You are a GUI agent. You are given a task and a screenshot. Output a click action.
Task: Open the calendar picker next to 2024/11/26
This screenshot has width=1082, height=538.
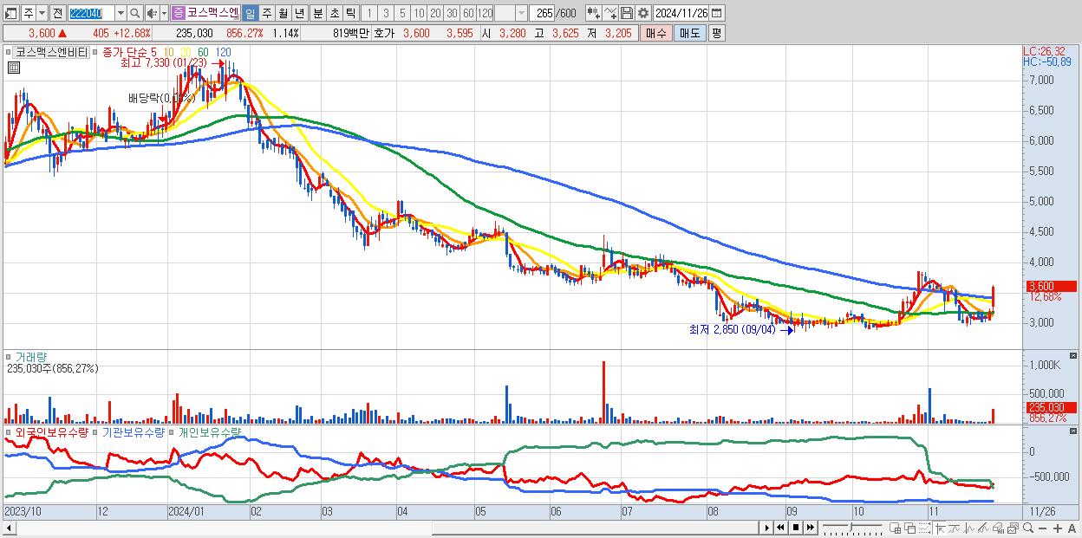point(717,13)
